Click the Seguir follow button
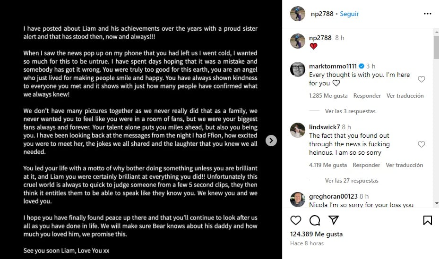Screen dimensions: 439x259 pos(350,14)
